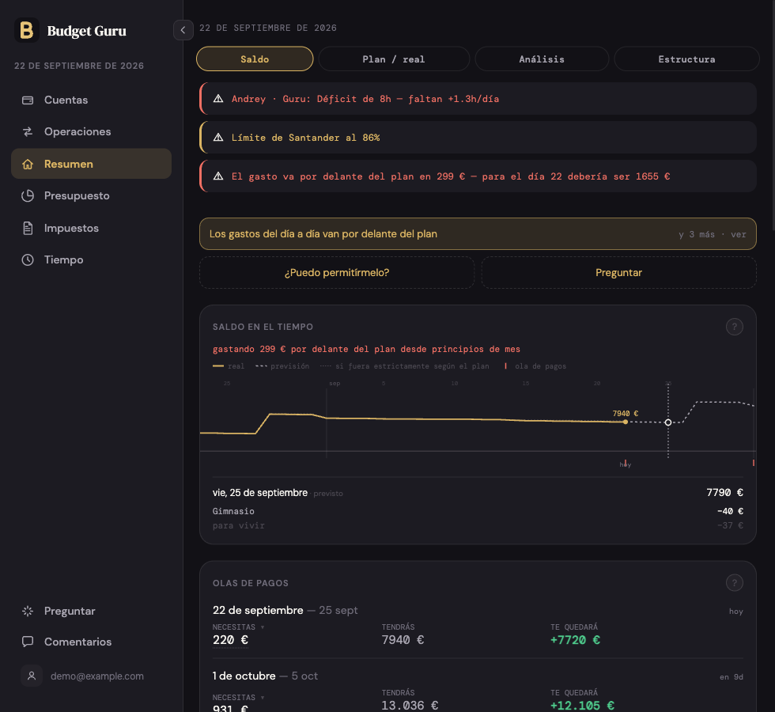
Task: Click the 7790 € forecast balance
Action: (x=724, y=492)
